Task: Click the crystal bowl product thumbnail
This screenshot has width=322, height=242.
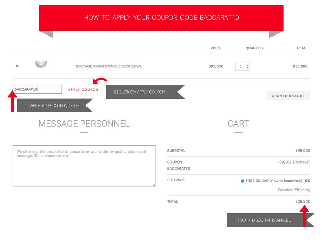Action: [x=41, y=65]
